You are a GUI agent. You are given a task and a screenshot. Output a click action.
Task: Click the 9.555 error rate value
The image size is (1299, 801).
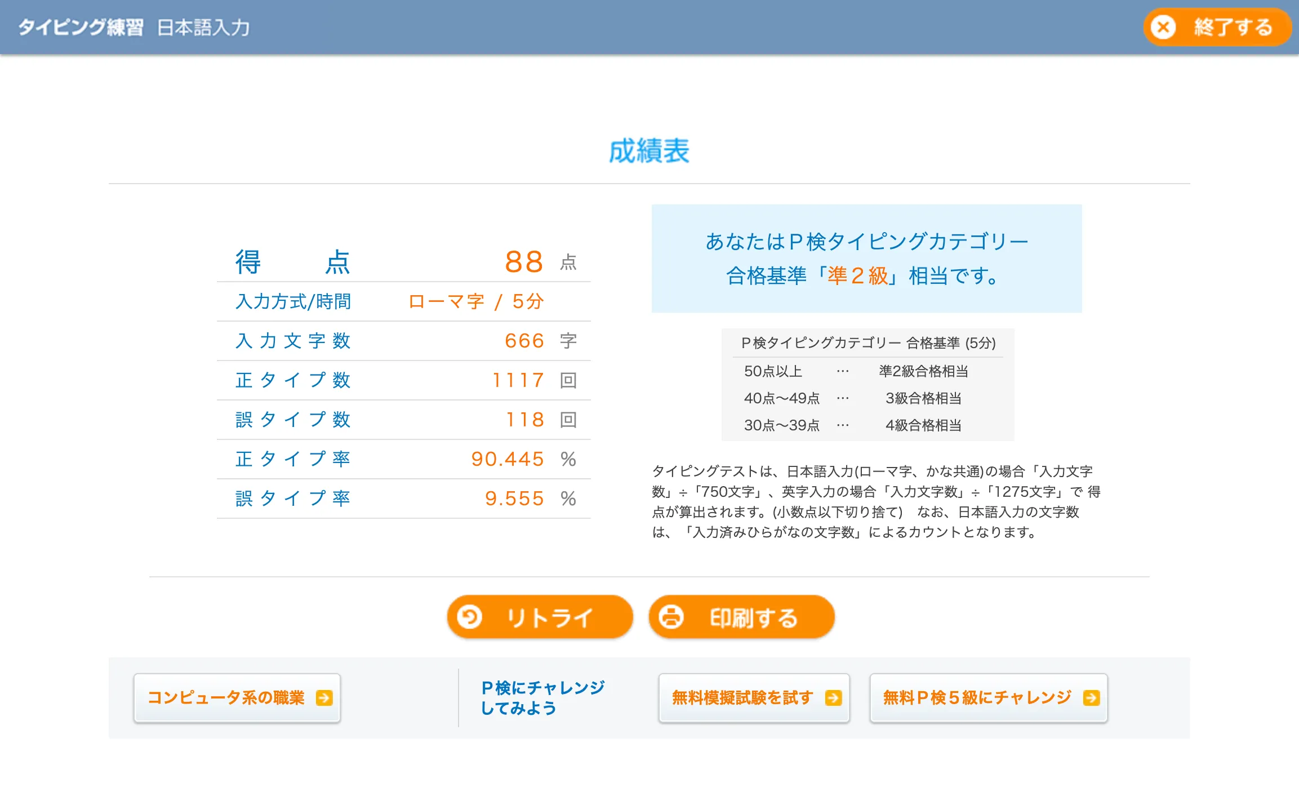514,499
